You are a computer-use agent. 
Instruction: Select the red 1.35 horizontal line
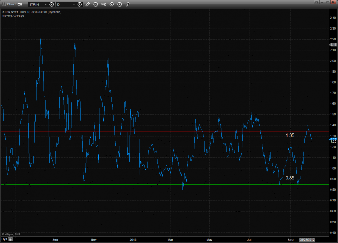165,132
